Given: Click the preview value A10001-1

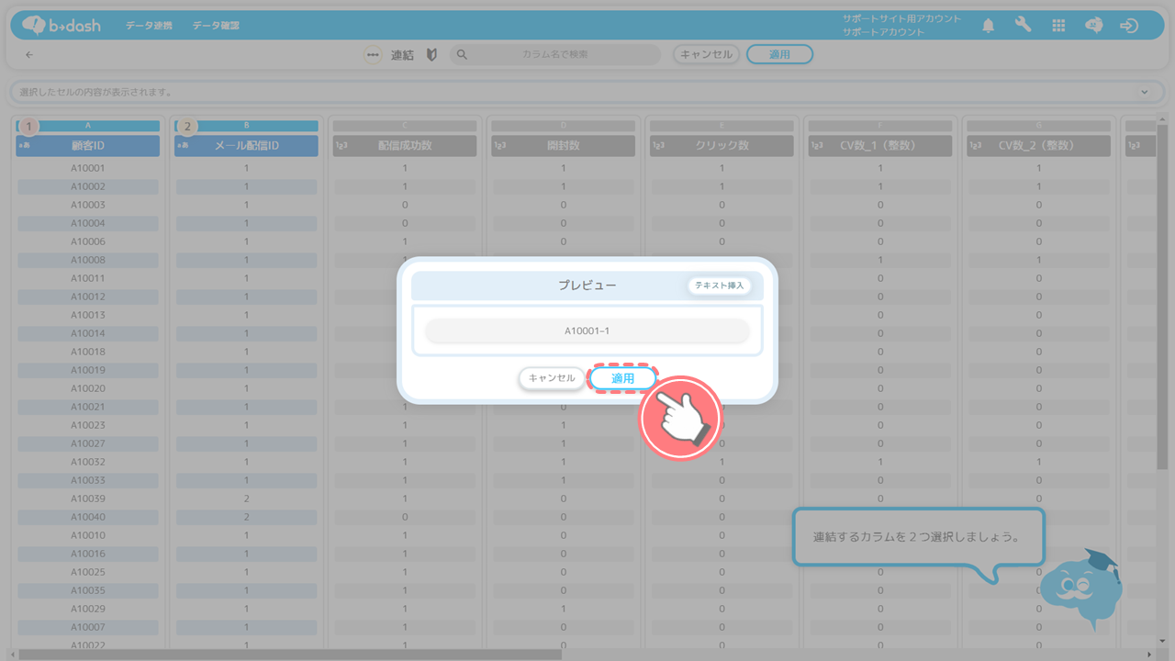Looking at the screenshot, I should point(587,330).
